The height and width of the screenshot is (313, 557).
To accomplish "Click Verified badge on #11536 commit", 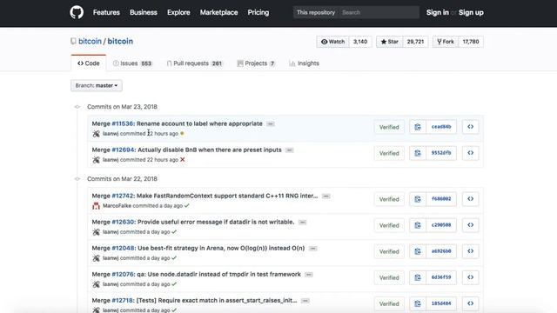I will tap(389, 127).
